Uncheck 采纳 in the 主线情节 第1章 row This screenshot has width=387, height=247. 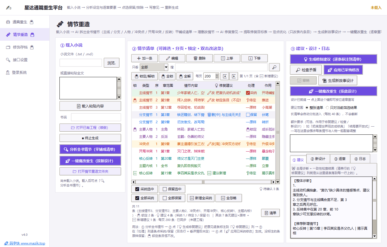(x=248, y=93)
